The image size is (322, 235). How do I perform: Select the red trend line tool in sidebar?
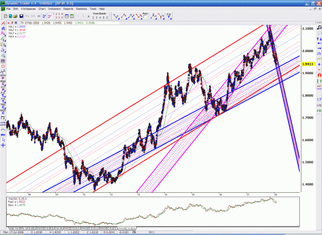point(3,23)
